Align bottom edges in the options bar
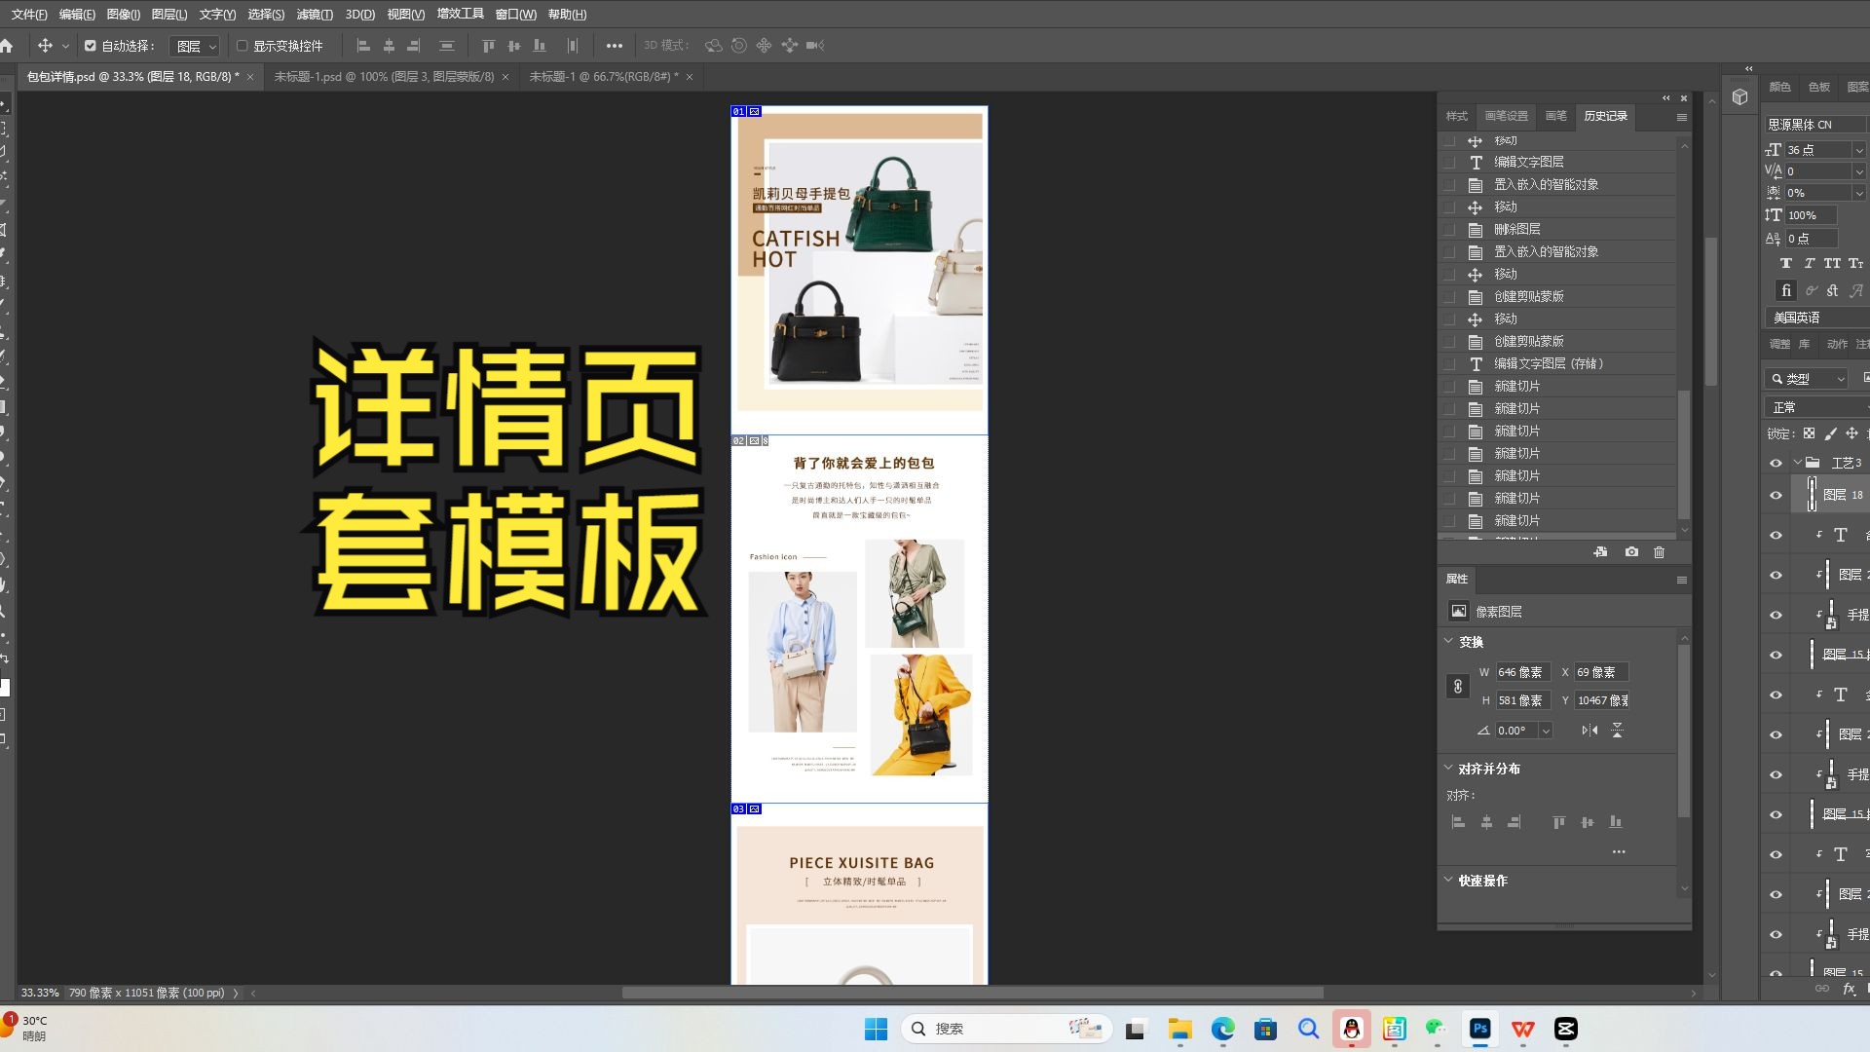 (x=540, y=46)
